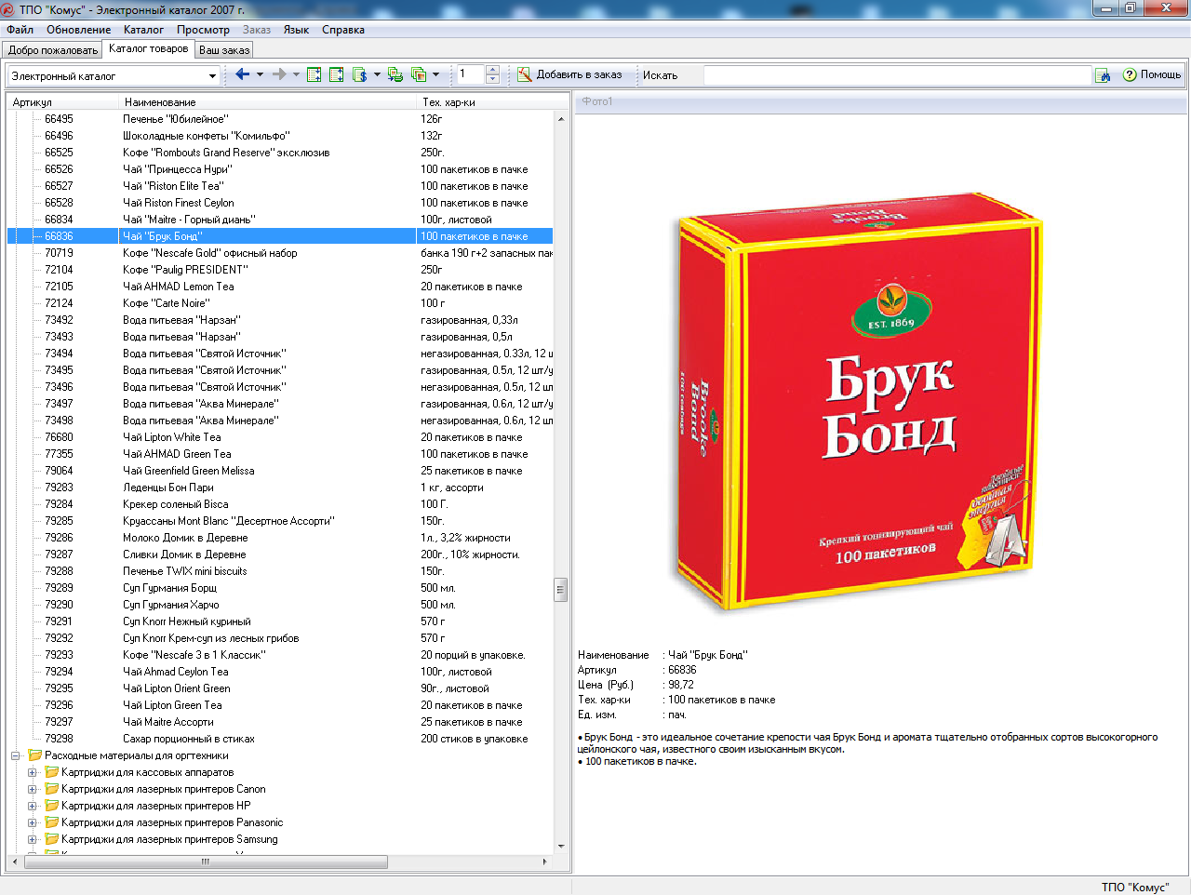This screenshot has height=895, width=1191.
Task: Select the row Чай Lipton White Tea
Action: (x=280, y=437)
